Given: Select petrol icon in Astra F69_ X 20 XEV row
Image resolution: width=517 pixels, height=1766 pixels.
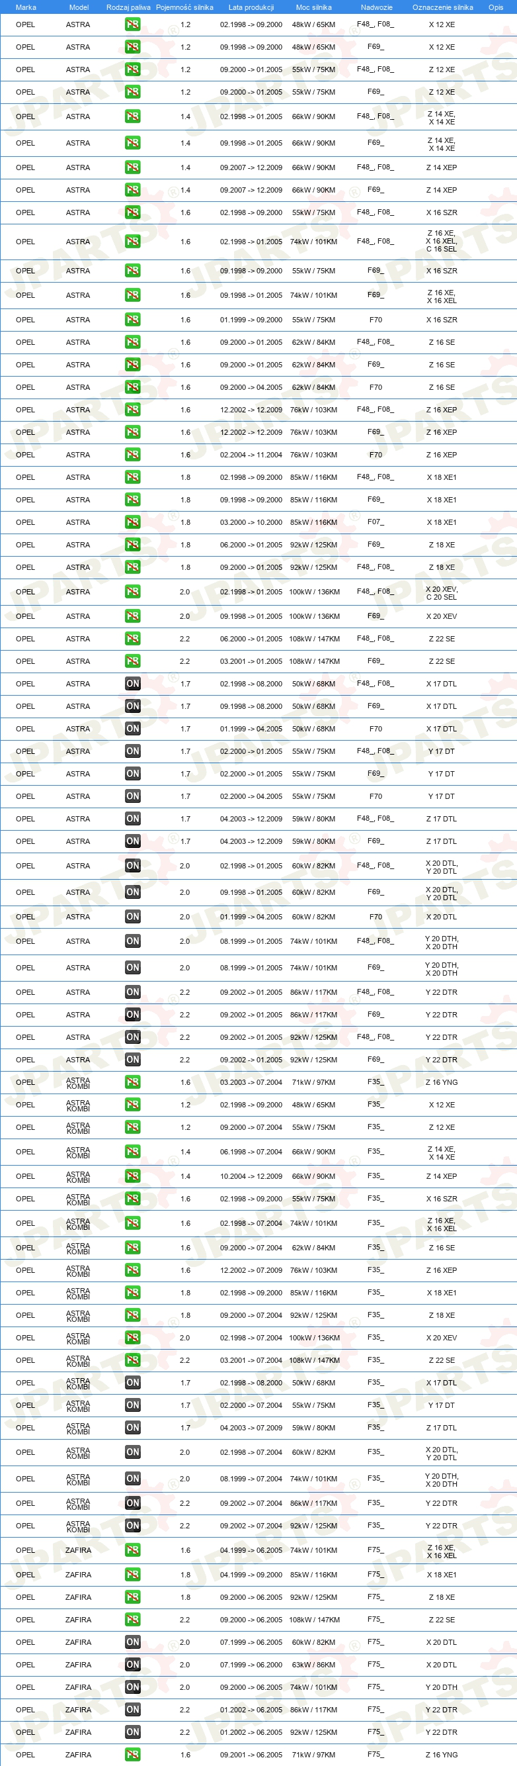Looking at the screenshot, I should [x=133, y=616].
